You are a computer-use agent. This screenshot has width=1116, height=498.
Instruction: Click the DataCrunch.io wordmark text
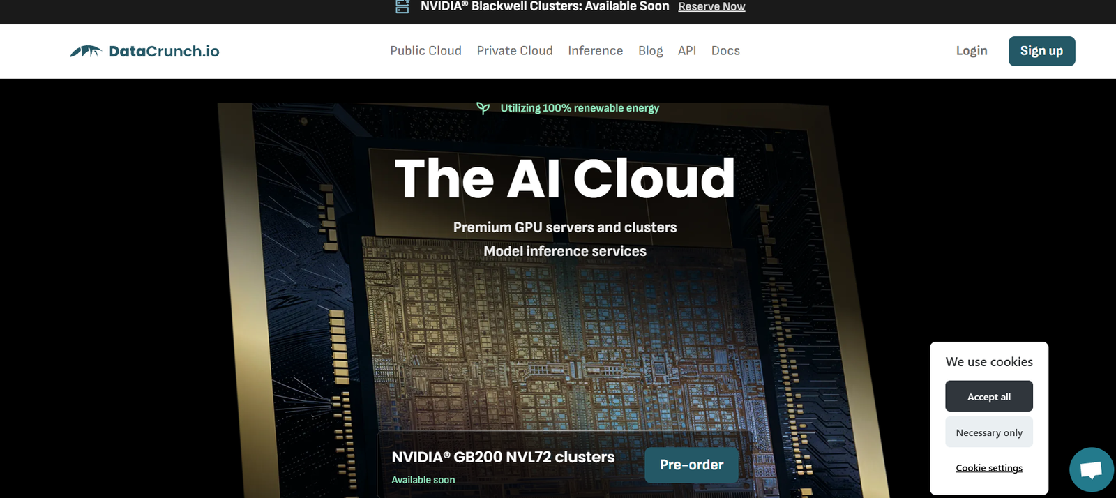click(x=164, y=51)
